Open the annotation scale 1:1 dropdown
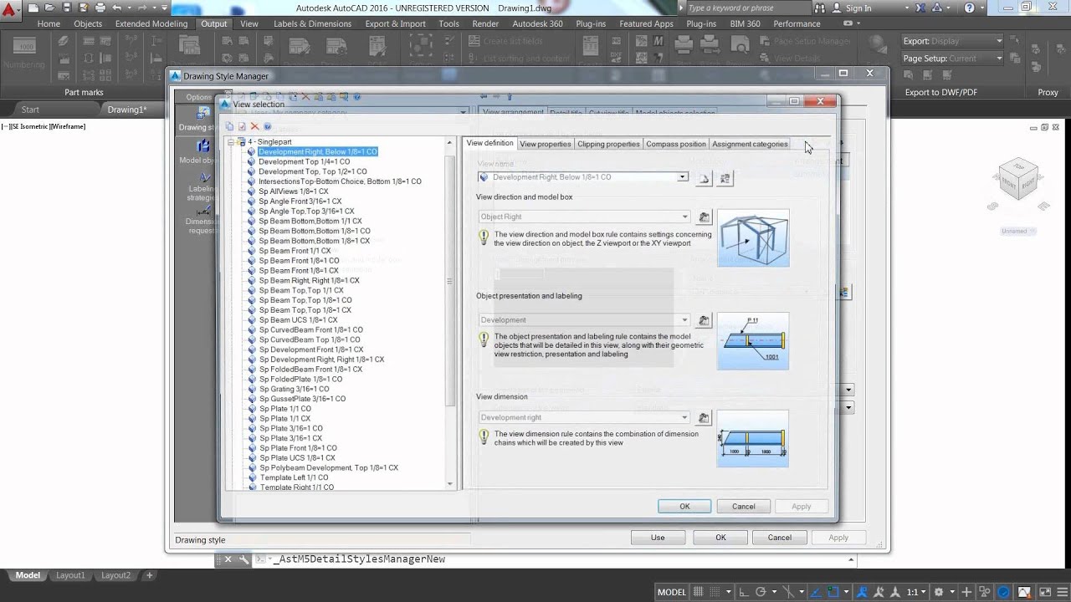1071x602 pixels. (x=918, y=592)
